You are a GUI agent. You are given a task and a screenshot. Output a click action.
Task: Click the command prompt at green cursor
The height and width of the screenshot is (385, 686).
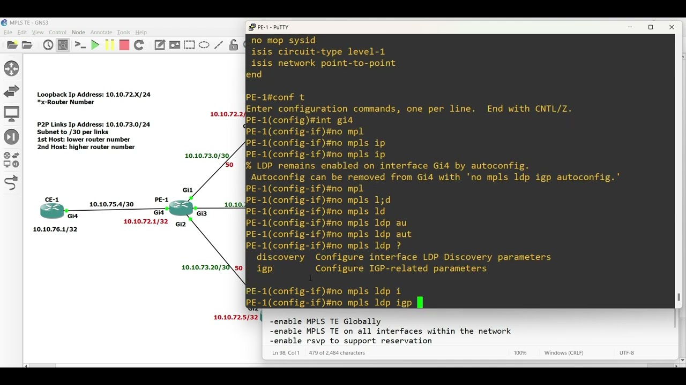point(420,303)
